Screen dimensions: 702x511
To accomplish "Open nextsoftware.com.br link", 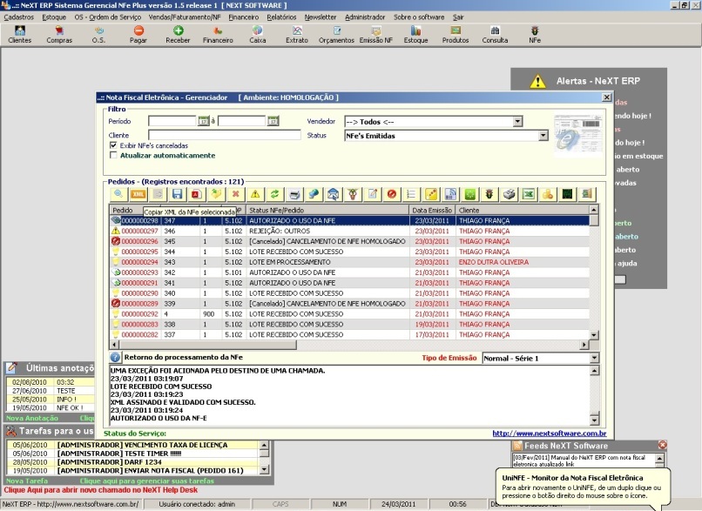I will pyautogui.click(x=550, y=434).
